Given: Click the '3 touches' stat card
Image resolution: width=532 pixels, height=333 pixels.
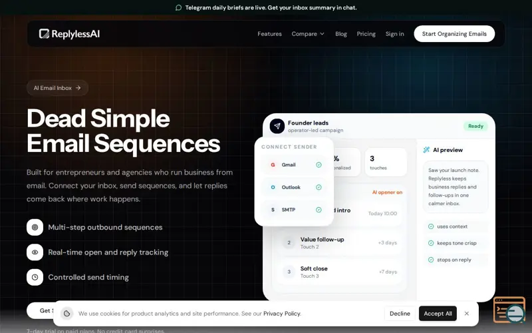Looking at the screenshot, I should point(386,162).
